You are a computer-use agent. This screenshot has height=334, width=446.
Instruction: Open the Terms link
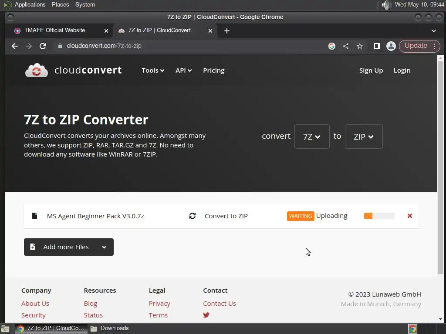coord(158,315)
